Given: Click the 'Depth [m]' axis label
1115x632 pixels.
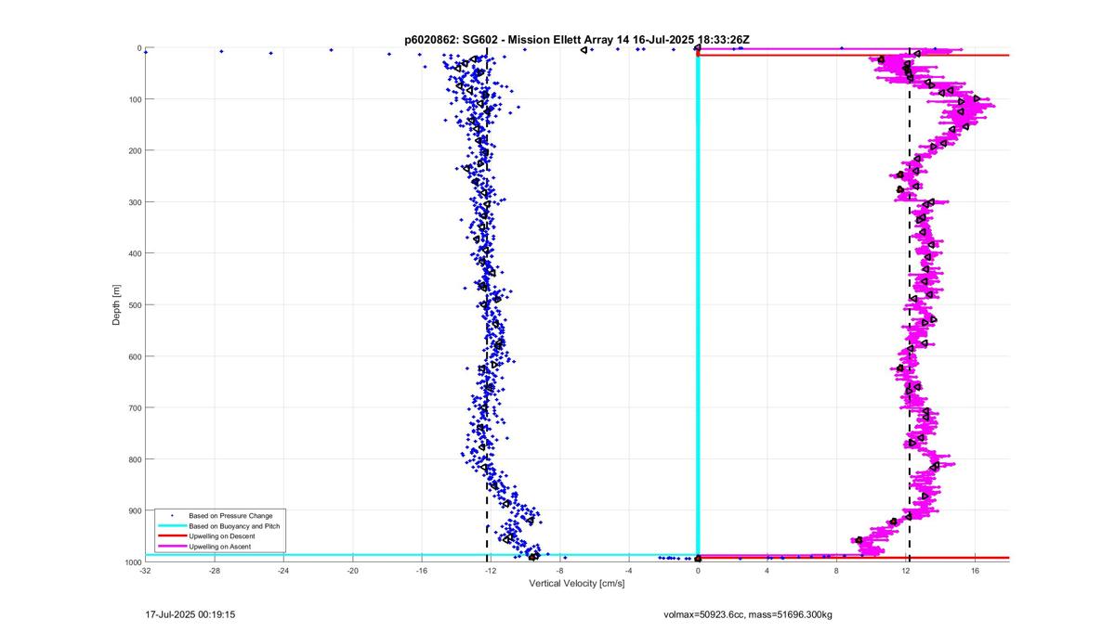Looking at the screenshot, I should pos(116,305).
